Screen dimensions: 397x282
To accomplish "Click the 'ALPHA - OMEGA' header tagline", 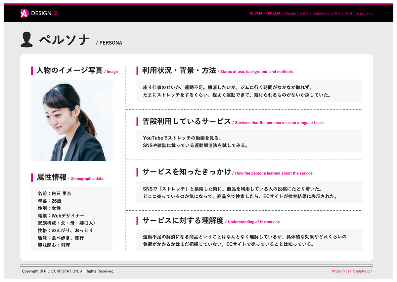I will click(x=265, y=13).
